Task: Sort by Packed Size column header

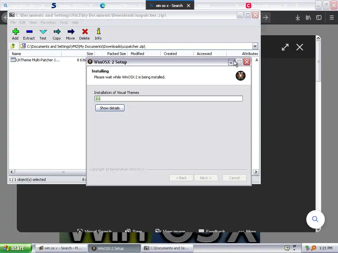Action: point(111,54)
